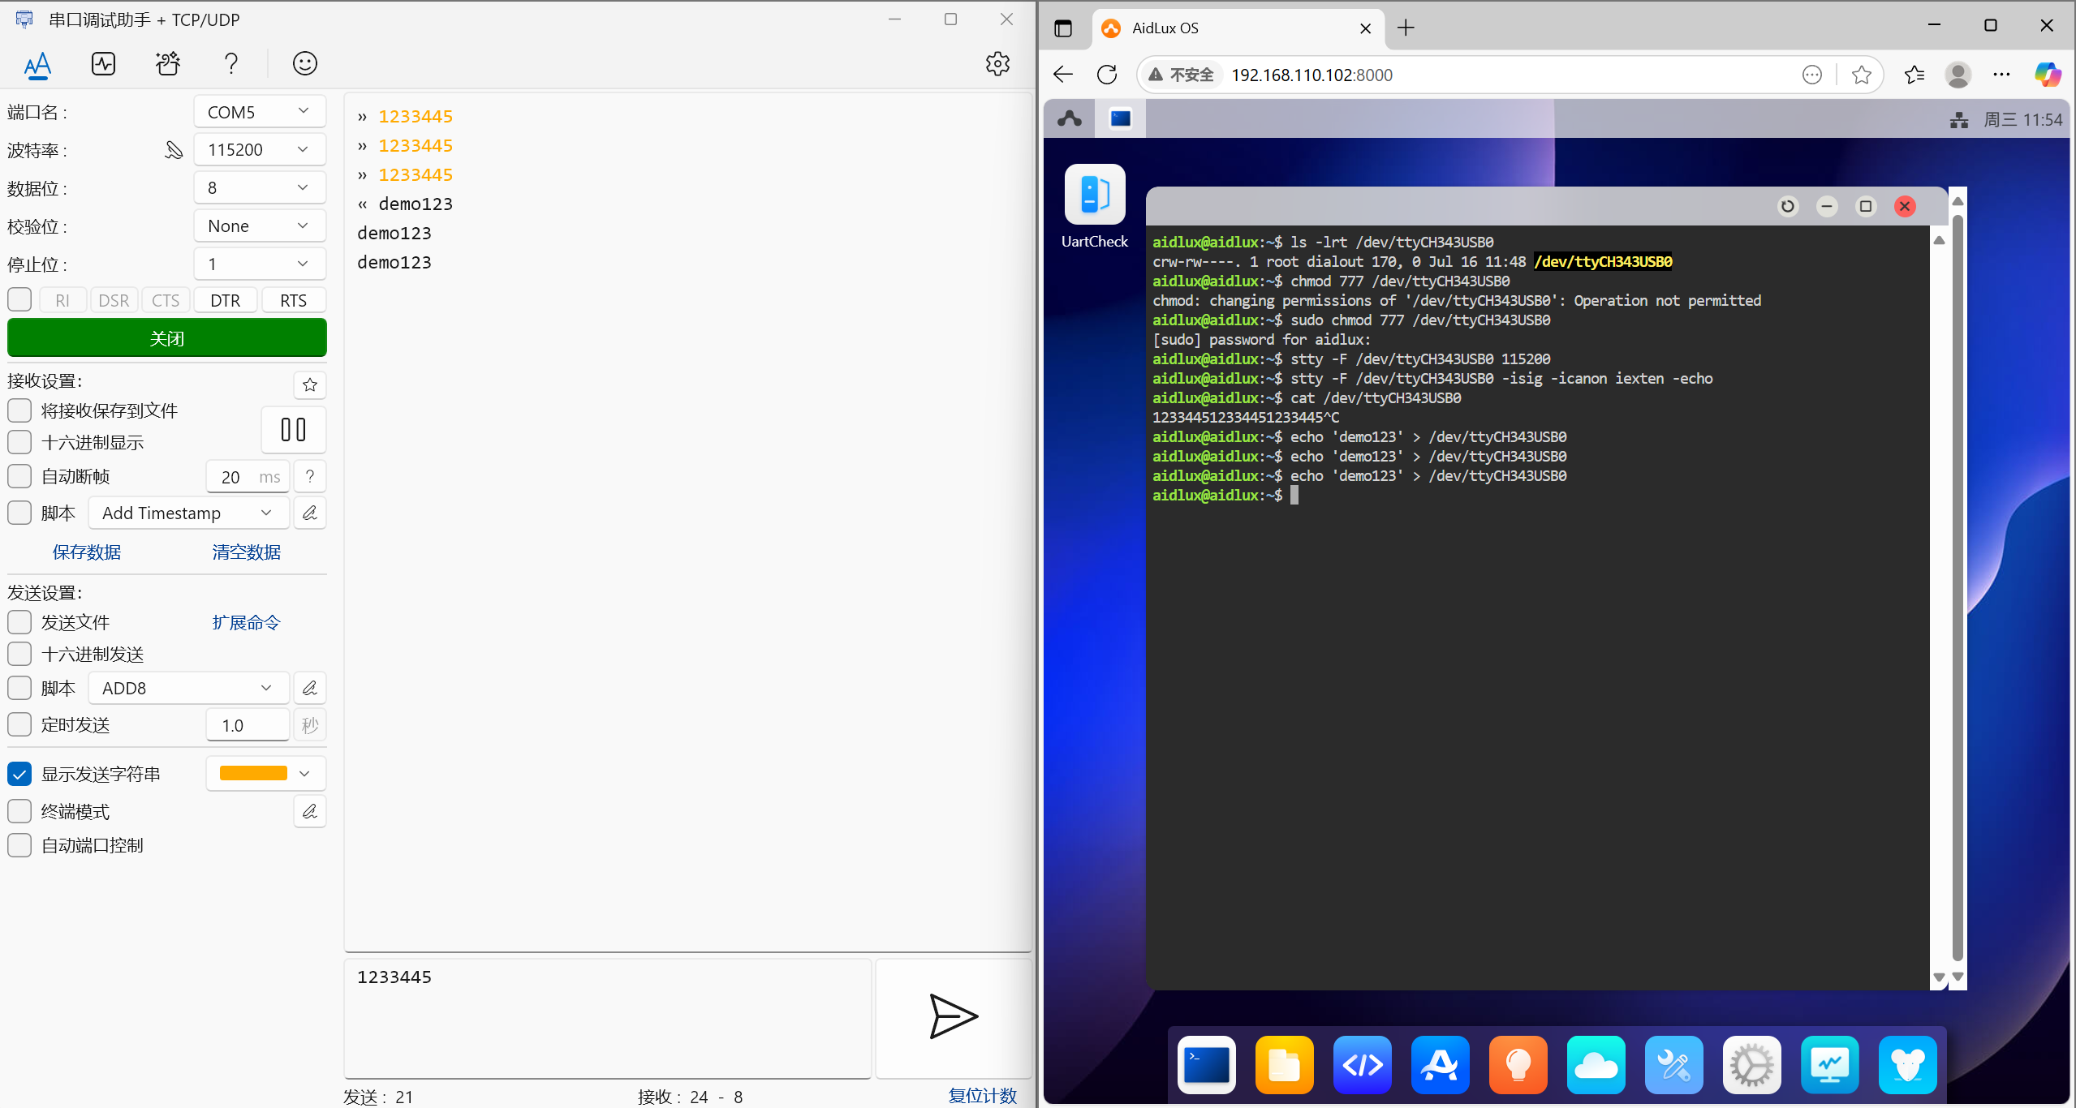
Task: Click the smiley face feedback icon
Action: tap(304, 63)
